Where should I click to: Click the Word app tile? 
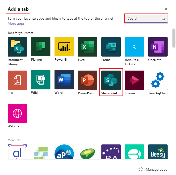pos(64,80)
